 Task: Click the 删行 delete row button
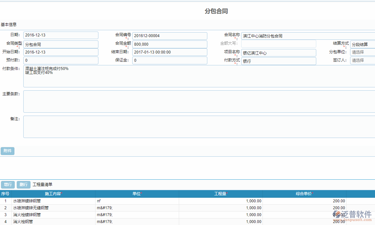23,185
